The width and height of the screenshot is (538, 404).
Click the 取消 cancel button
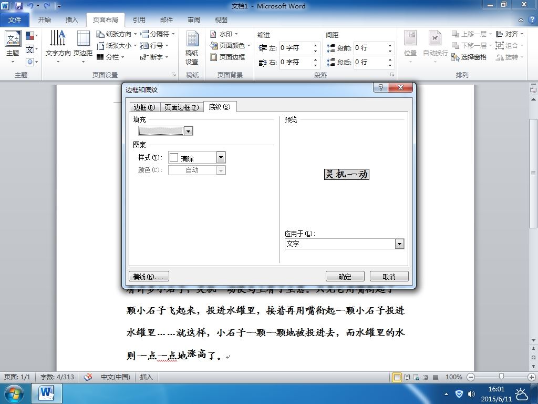coord(389,277)
